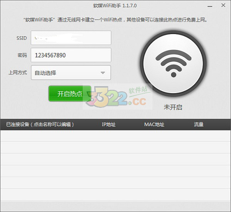This screenshot has height=212, width=231.
Task: Close the 软媒WiFi助手 window
Action: [x=223, y=5]
